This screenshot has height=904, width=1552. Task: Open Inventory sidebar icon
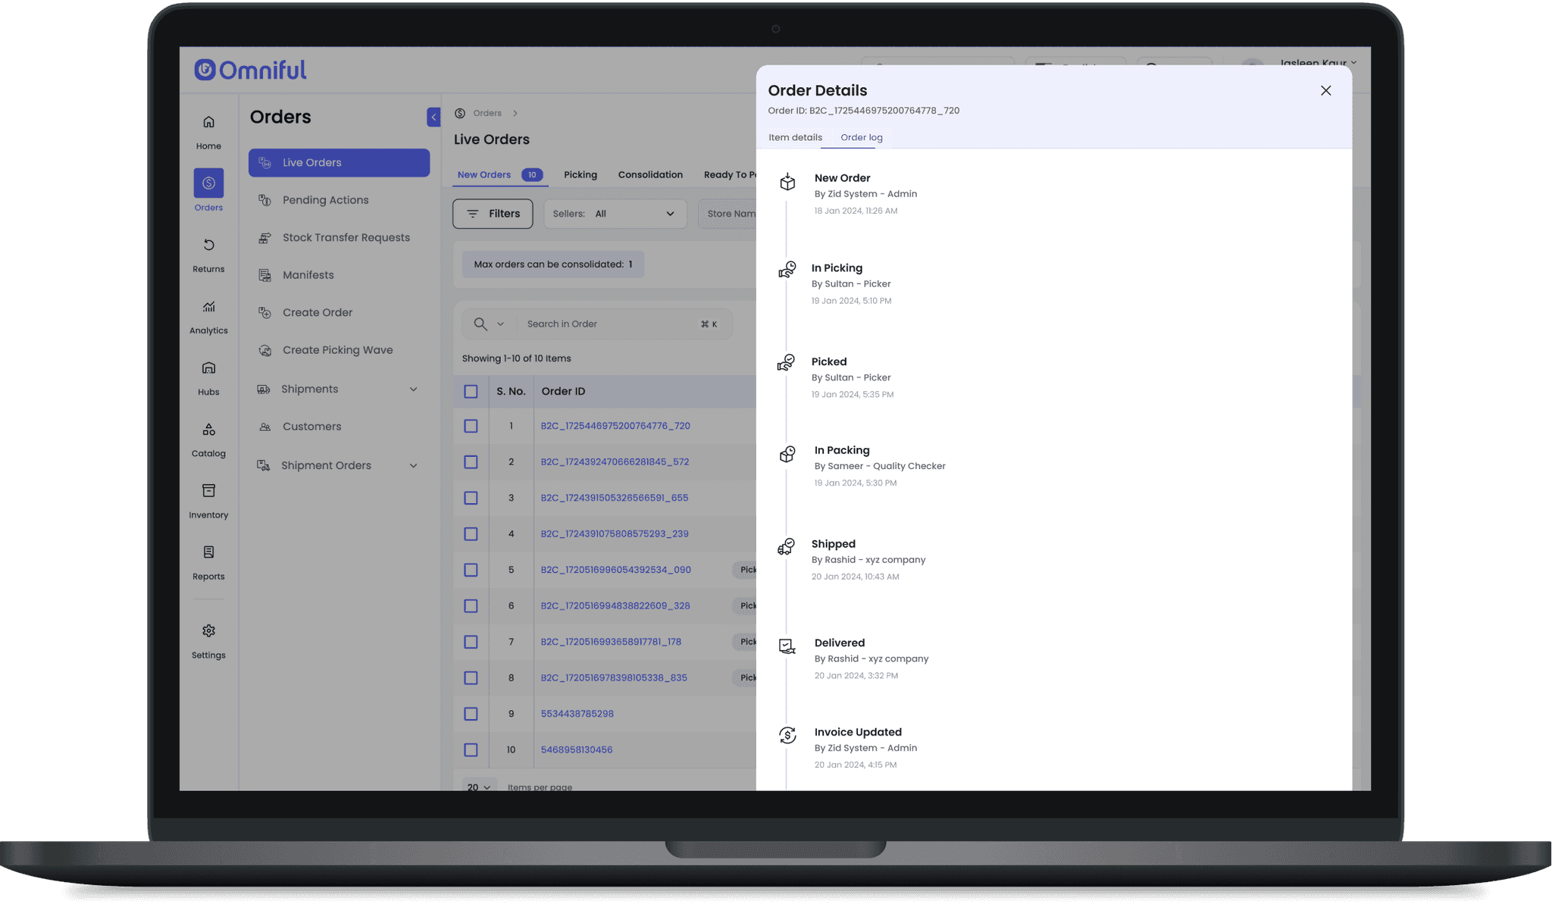pos(208,491)
